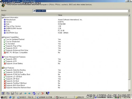Select the Version row
The image size is (132, 99).
tap(65, 22)
